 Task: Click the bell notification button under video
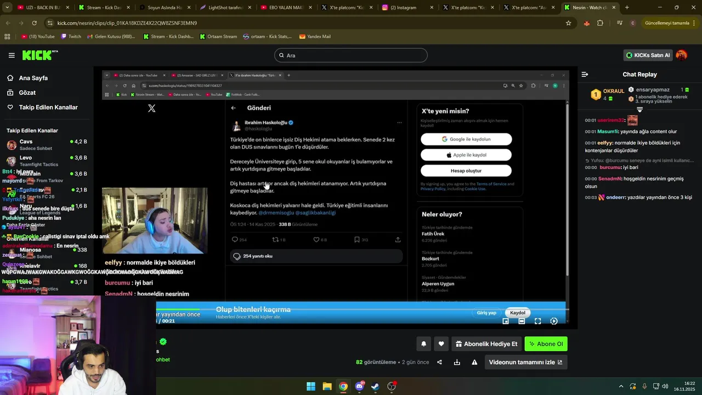click(423, 344)
